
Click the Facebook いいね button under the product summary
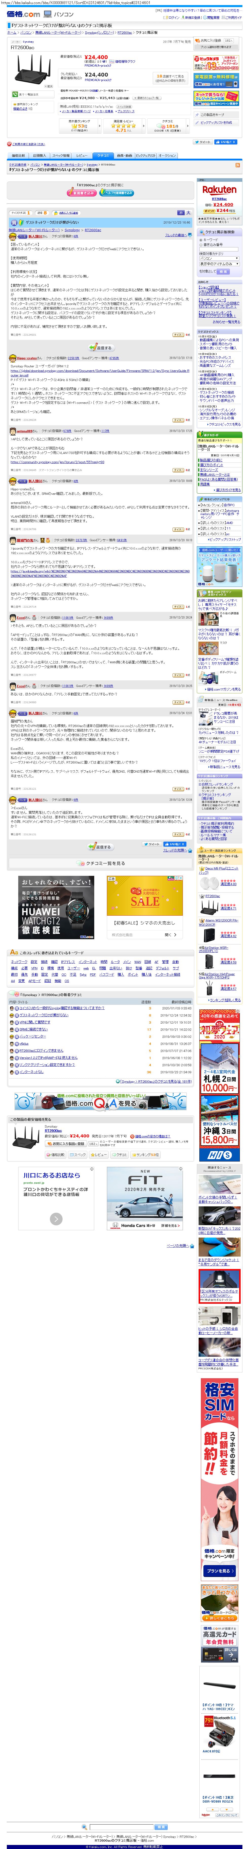coord(227,142)
